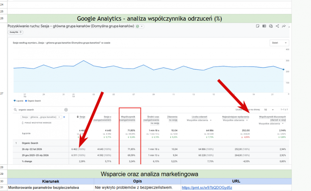This screenshot has width=311, height=191.
Task: Click the compare columns icon in report header
Action: (264, 26)
